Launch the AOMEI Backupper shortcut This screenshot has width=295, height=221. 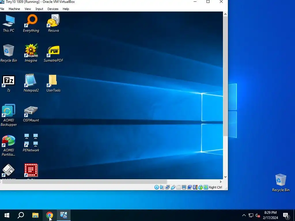8,115
